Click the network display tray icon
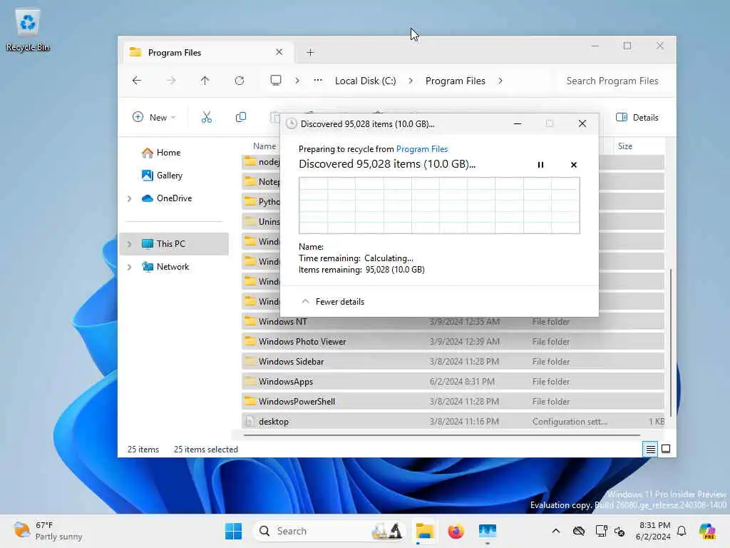730x548 pixels. [x=601, y=531]
